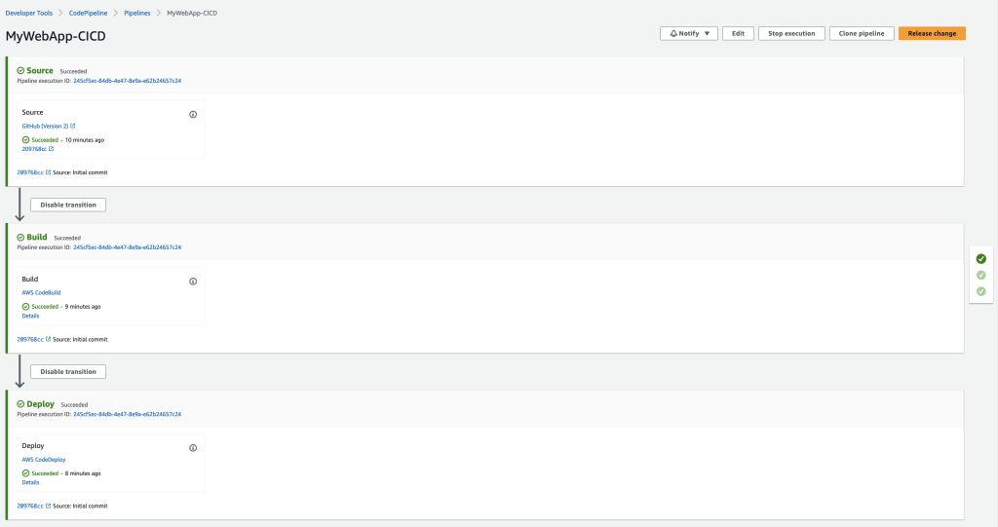Image resolution: width=998 pixels, height=527 pixels.
Task: Go to CodePipeline breadcrumb
Action: pos(88,13)
